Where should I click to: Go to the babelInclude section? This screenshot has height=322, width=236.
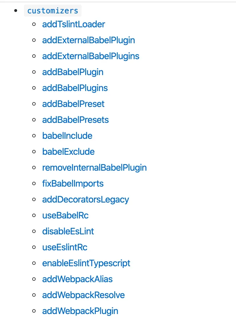pos(67,136)
